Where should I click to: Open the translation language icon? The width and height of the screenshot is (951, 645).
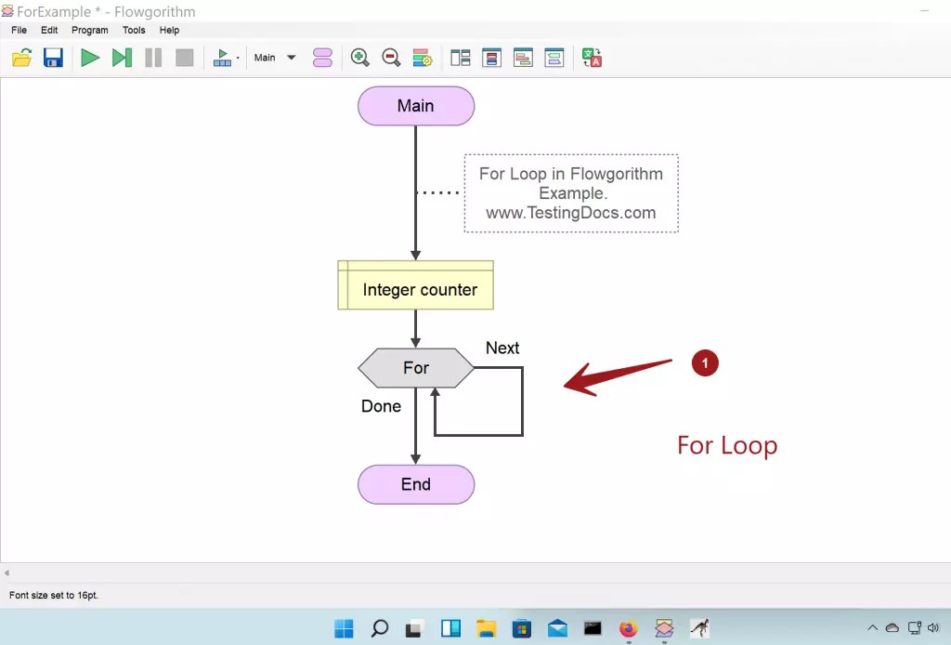(592, 57)
